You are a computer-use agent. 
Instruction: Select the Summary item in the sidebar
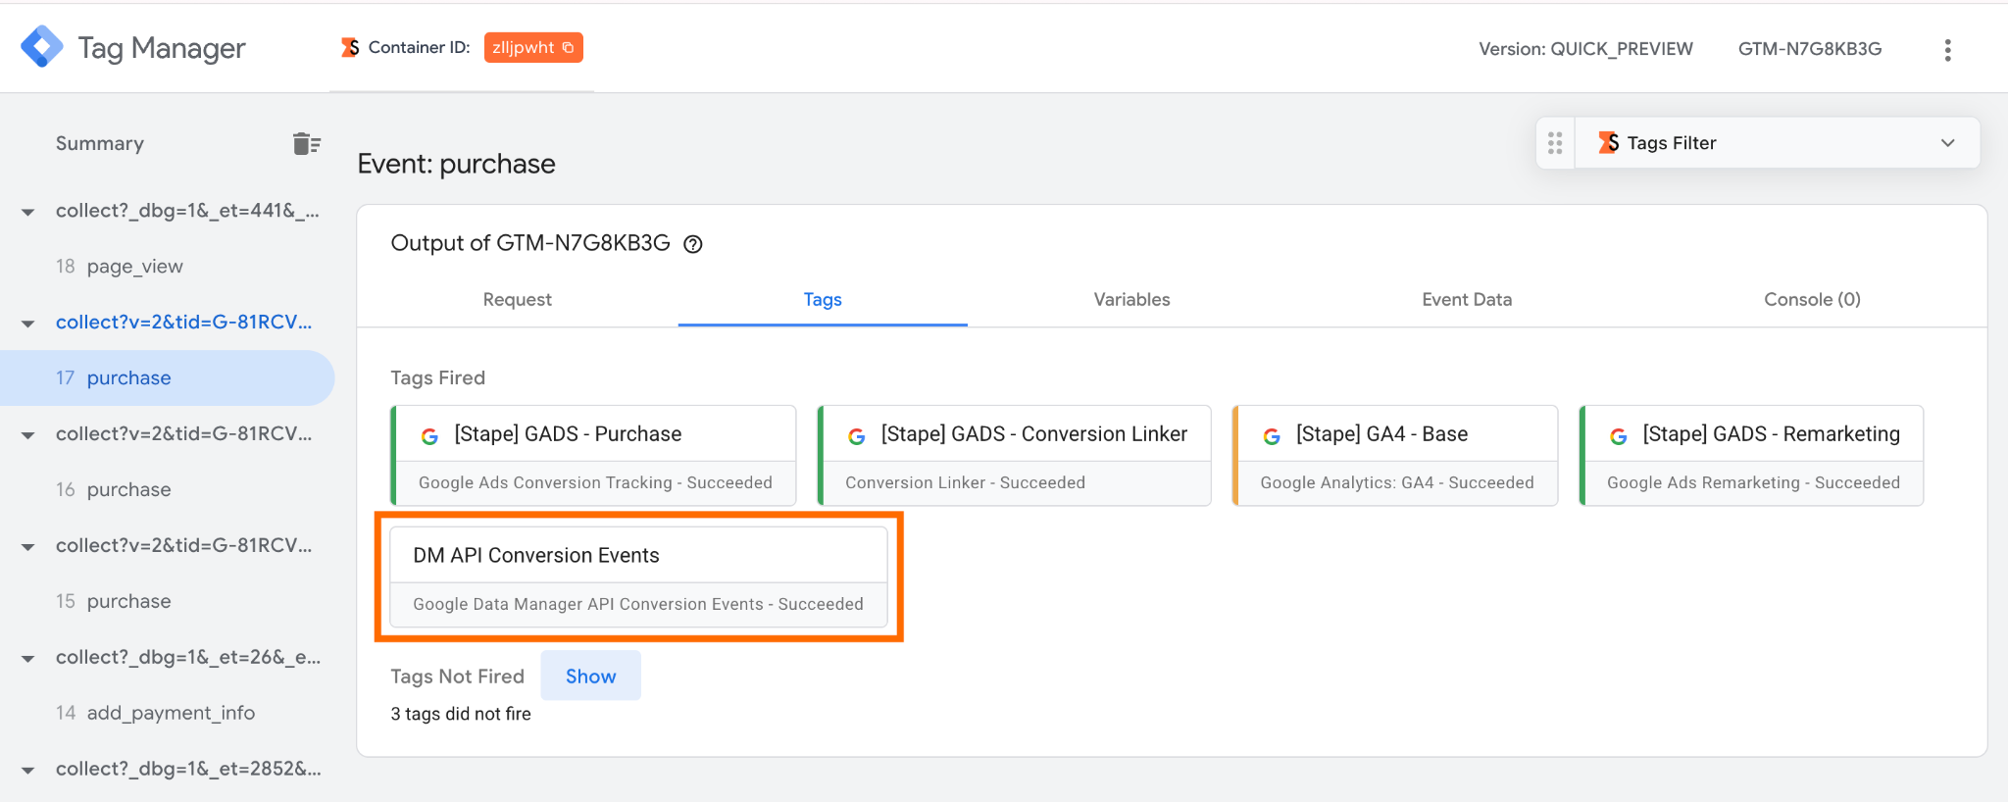pyautogui.click(x=100, y=144)
